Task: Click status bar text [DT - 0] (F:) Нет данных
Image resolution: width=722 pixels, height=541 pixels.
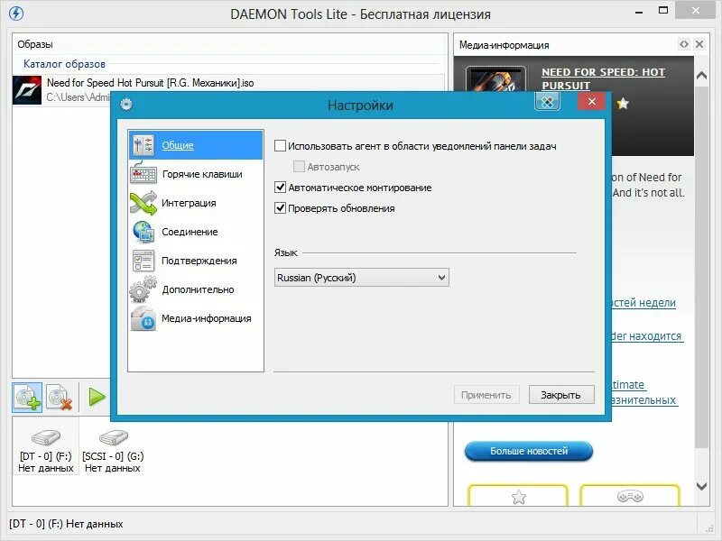Action: 66,524
